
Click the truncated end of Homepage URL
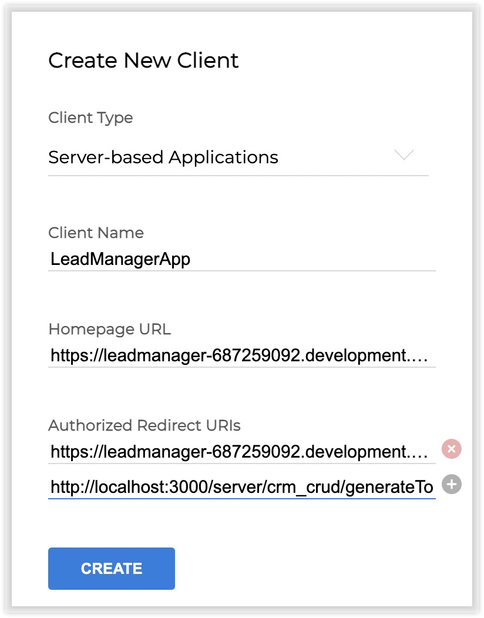pos(423,355)
